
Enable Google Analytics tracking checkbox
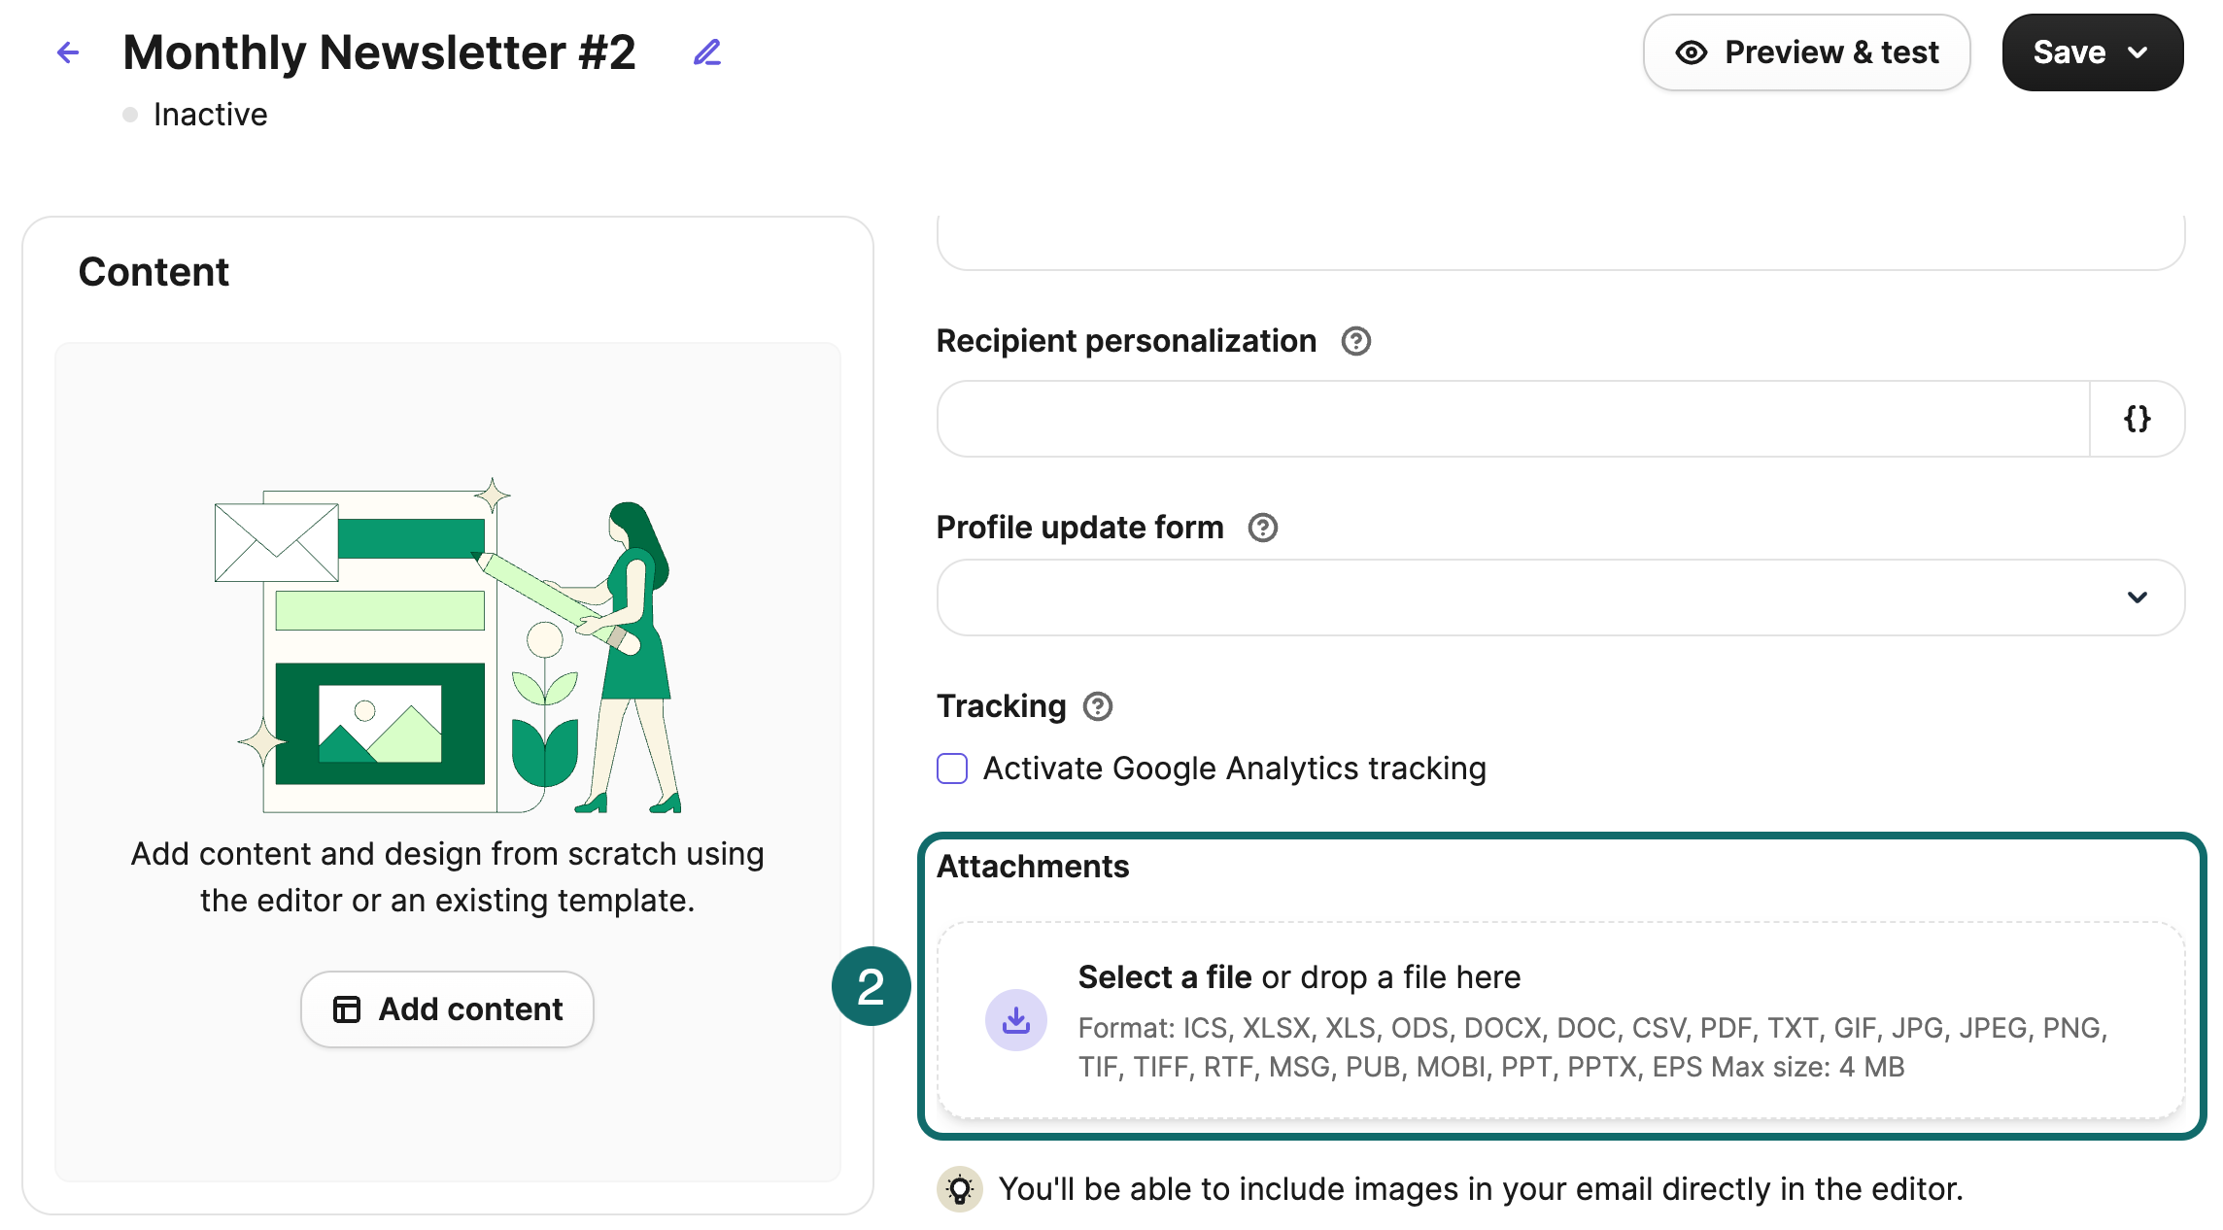[952, 769]
